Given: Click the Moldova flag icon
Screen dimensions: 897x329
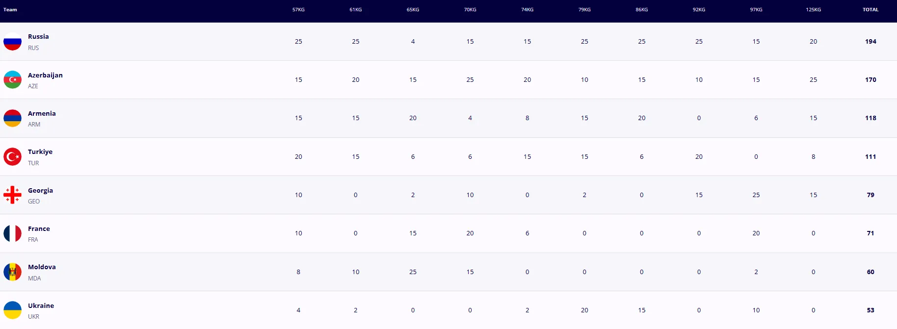Looking at the screenshot, I should point(12,272).
